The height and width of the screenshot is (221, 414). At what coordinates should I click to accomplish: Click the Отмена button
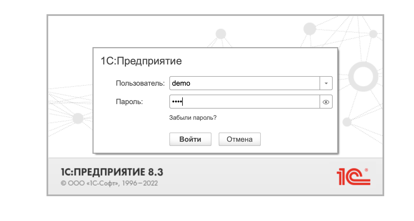240,139
